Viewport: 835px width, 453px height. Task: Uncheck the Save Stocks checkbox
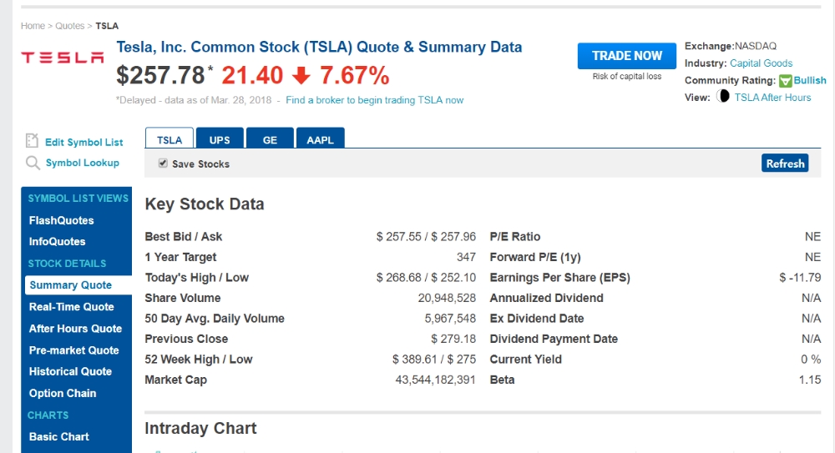[164, 164]
